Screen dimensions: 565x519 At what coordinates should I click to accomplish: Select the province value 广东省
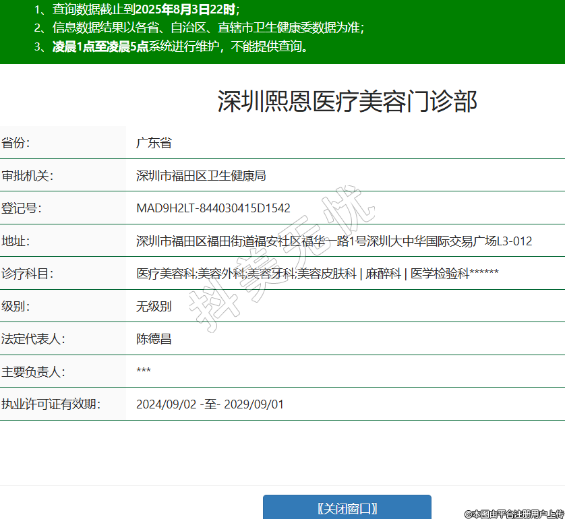pyautogui.click(x=154, y=143)
